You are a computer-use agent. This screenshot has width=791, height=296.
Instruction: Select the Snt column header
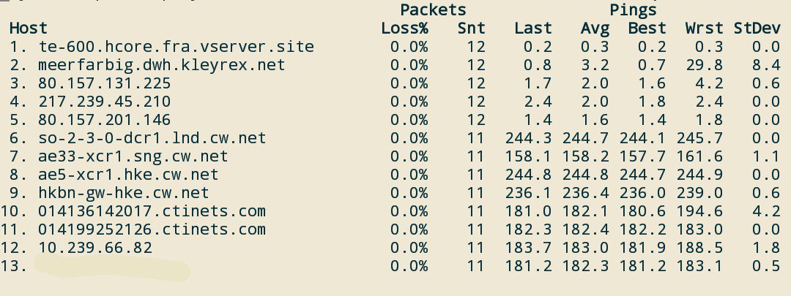(x=471, y=29)
